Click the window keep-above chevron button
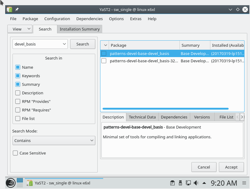250x189 pixels. [x=230, y=9]
